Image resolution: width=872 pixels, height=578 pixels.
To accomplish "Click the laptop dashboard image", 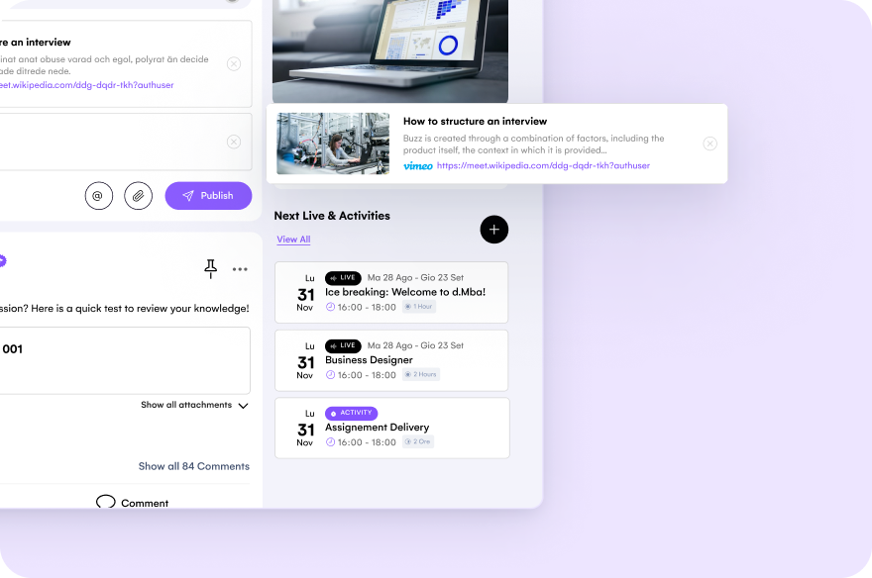I will pos(390,51).
